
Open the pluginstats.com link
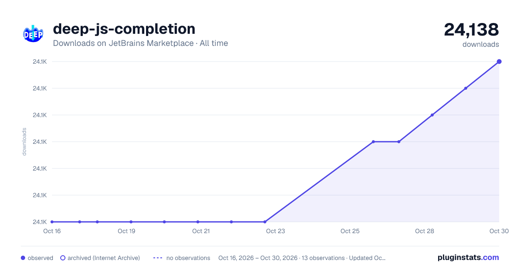[468, 257]
